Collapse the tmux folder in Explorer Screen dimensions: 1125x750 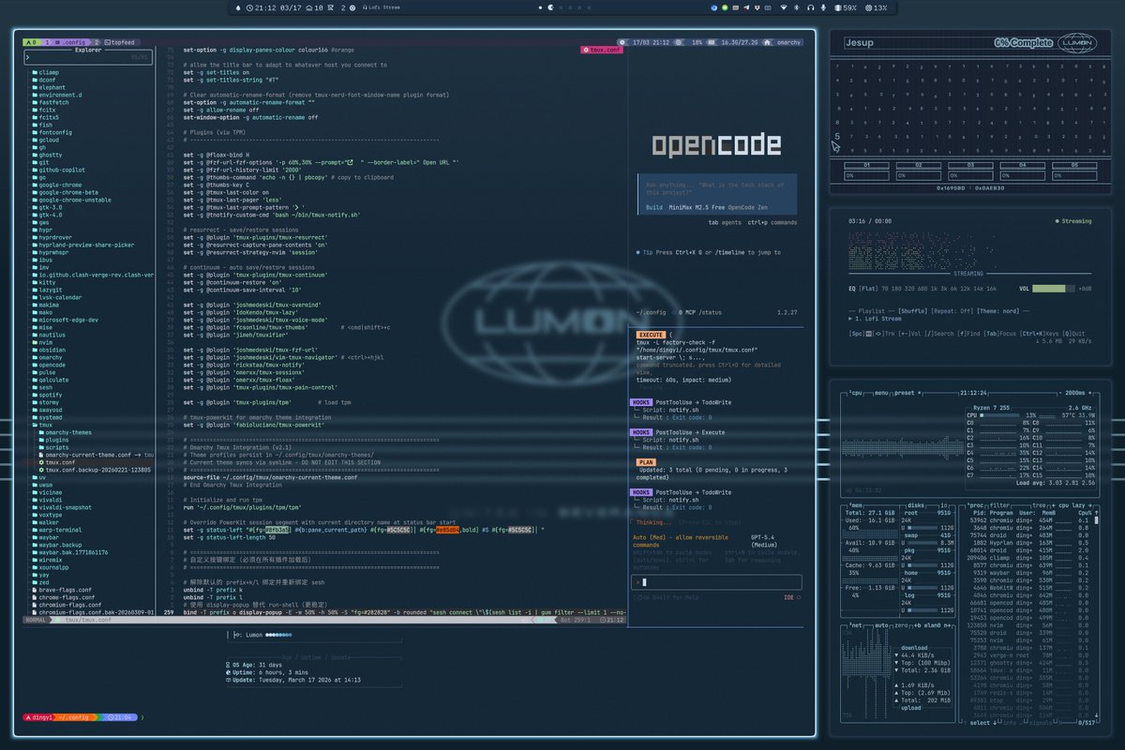42,425
